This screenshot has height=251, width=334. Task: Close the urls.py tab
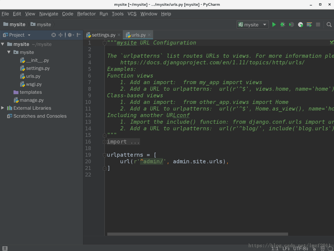(x=149, y=35)
